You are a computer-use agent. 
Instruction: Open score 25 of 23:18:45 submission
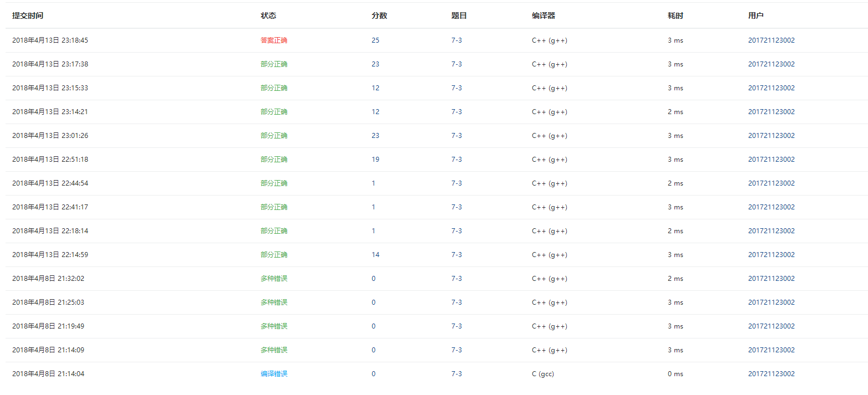(x=375, y=40)
